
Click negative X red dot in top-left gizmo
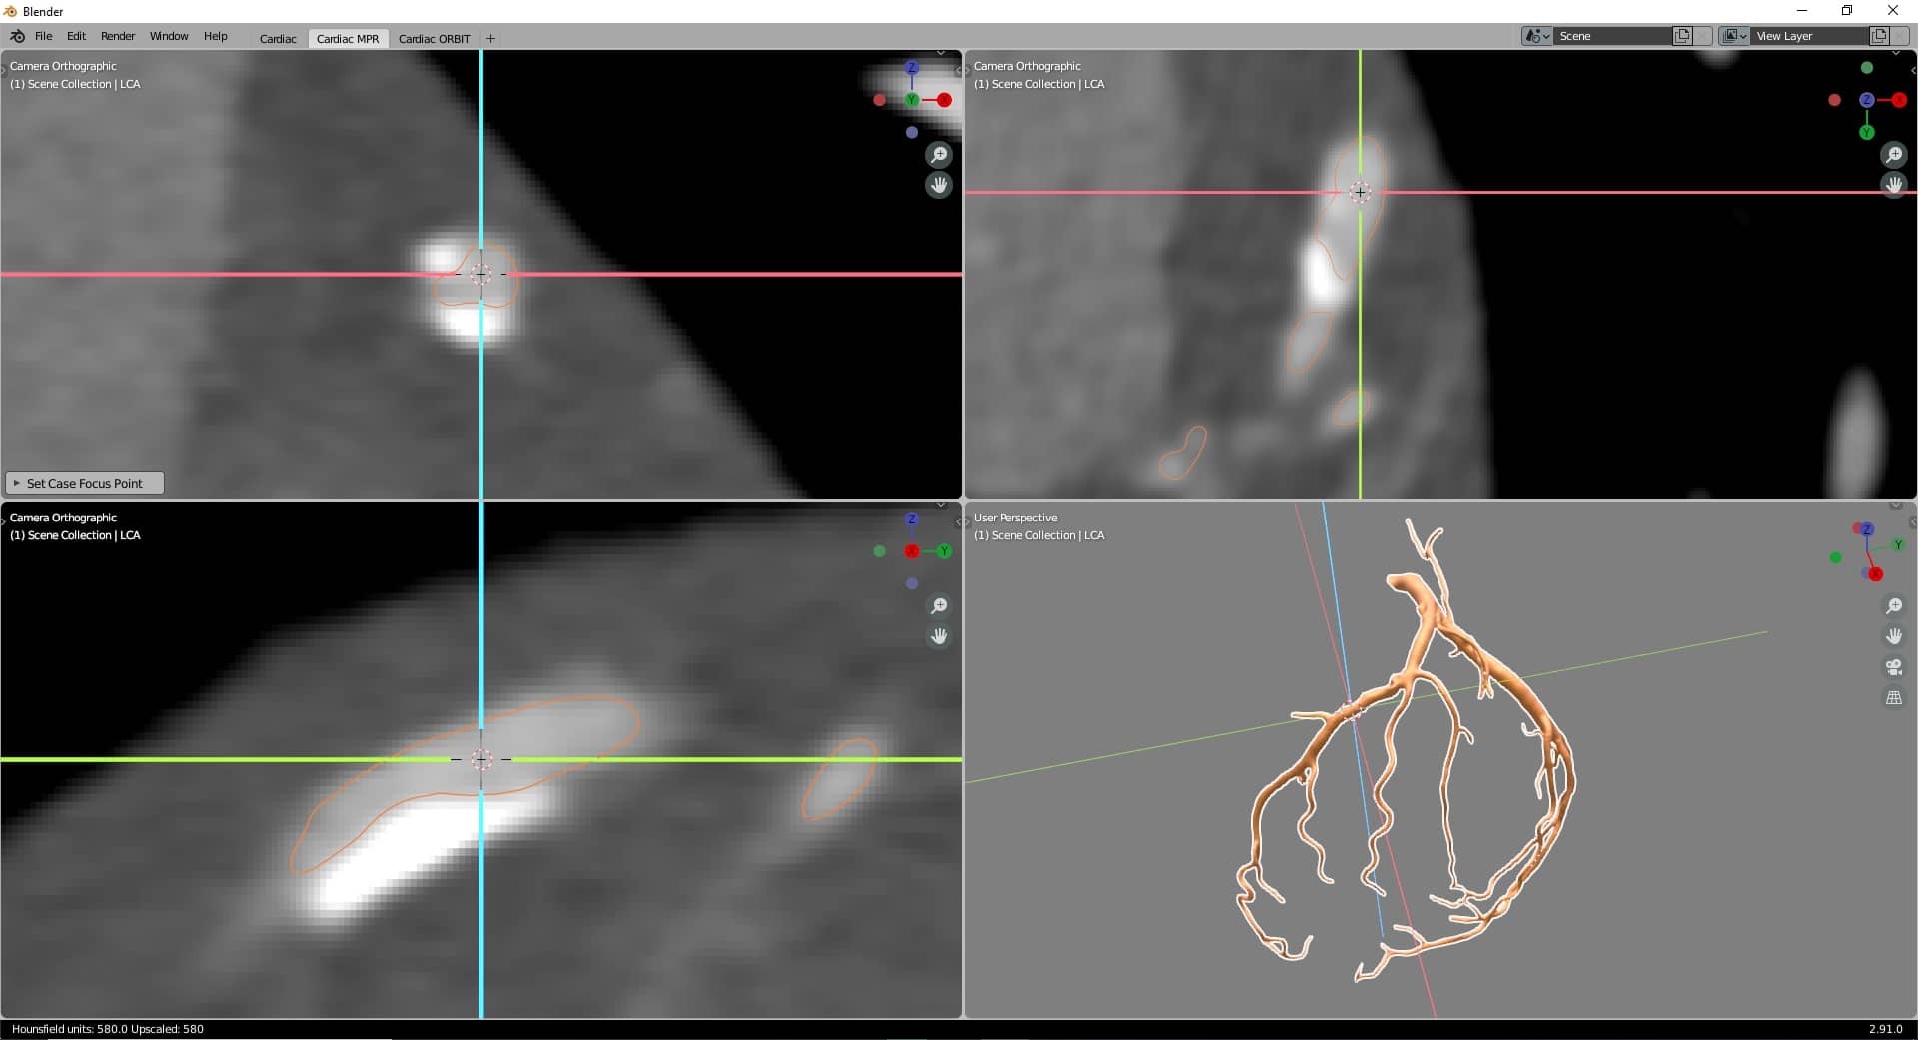(879, 100)
